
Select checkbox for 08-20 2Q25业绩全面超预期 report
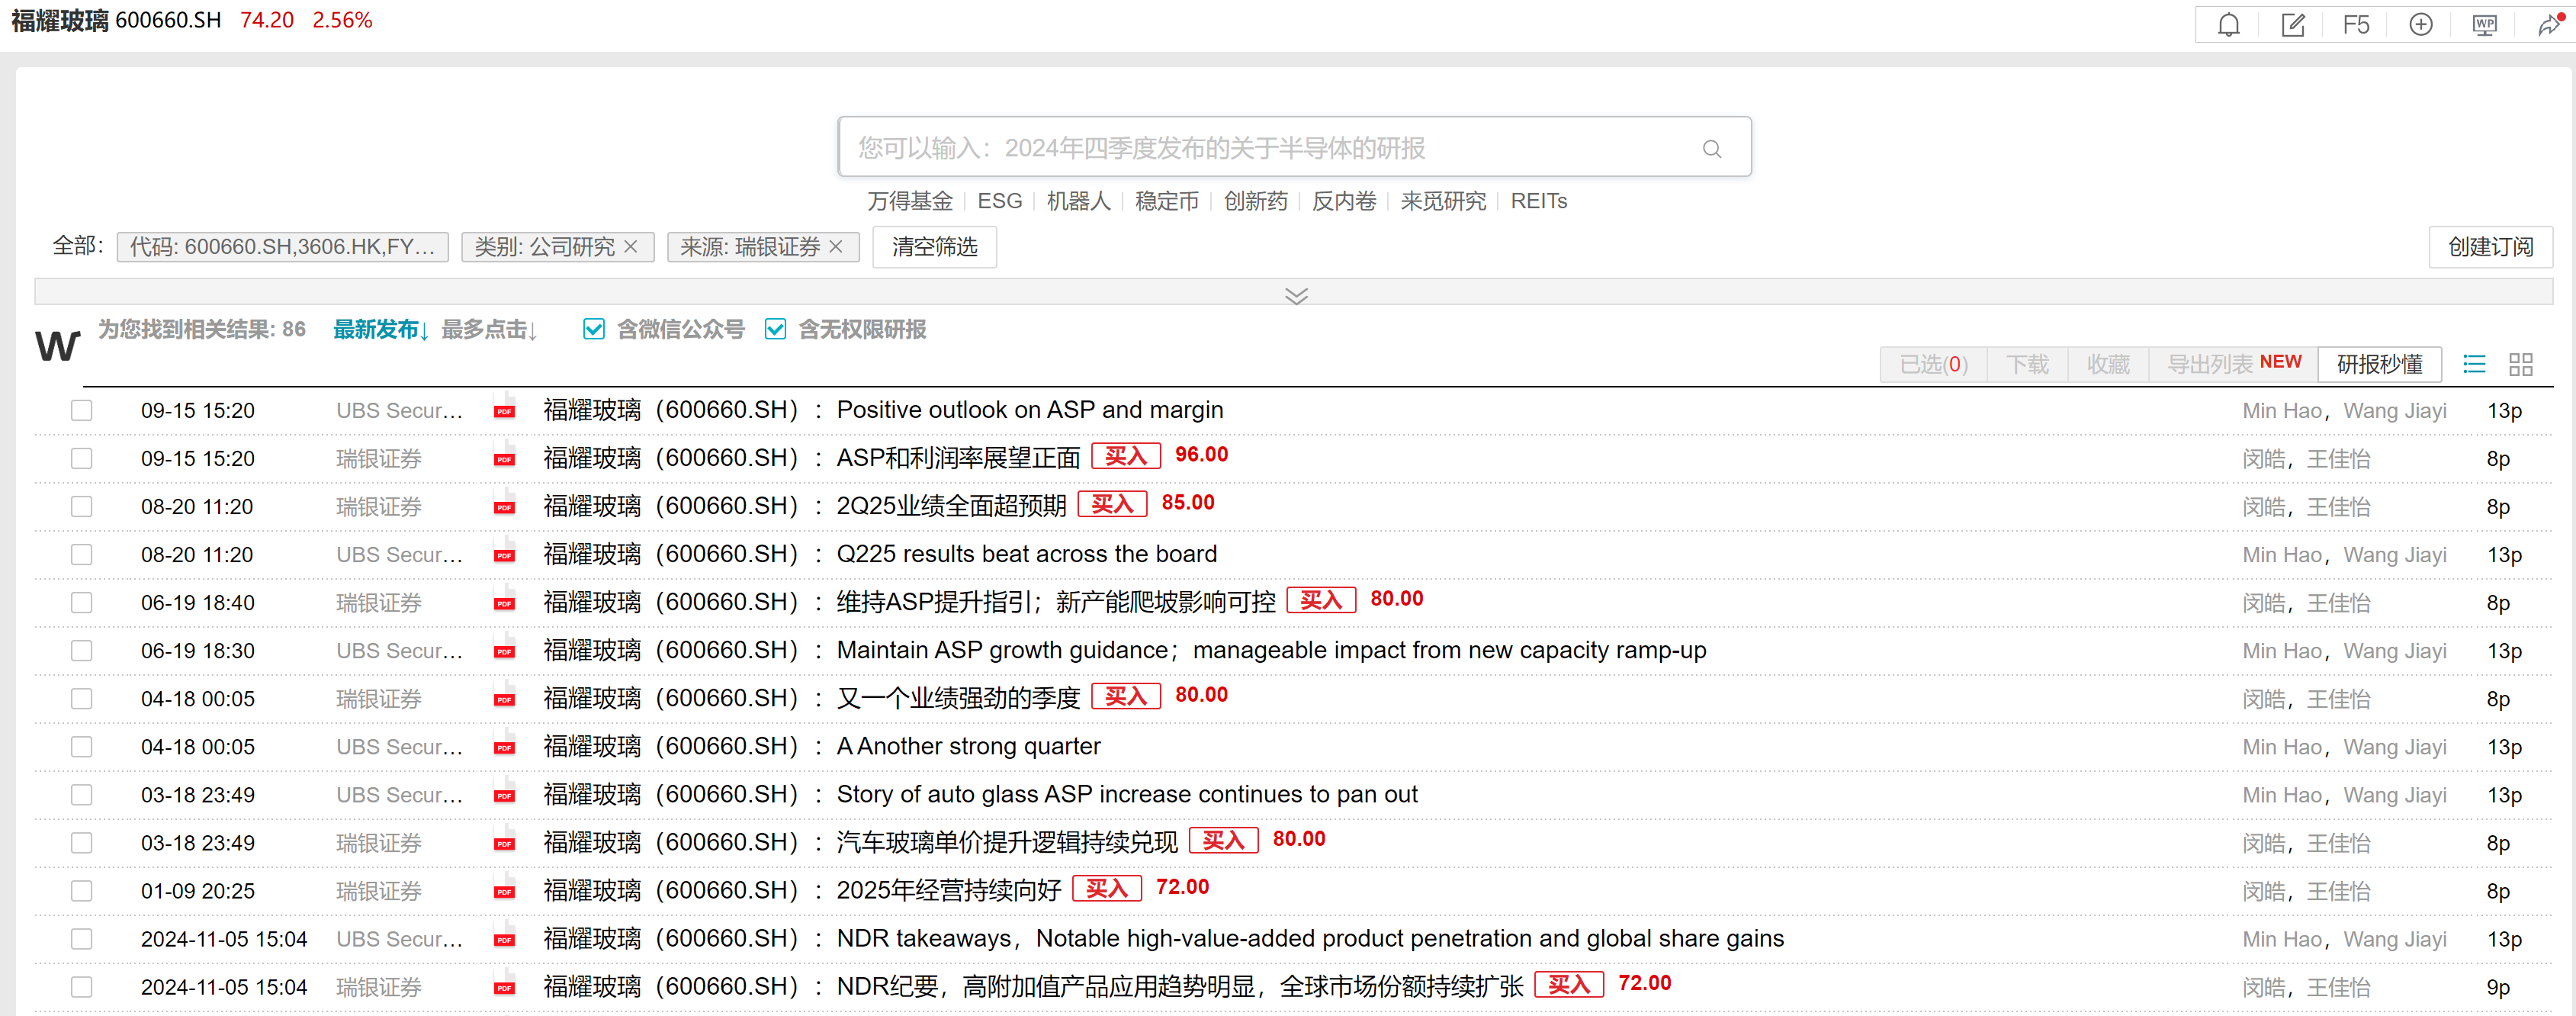(82, 507)
